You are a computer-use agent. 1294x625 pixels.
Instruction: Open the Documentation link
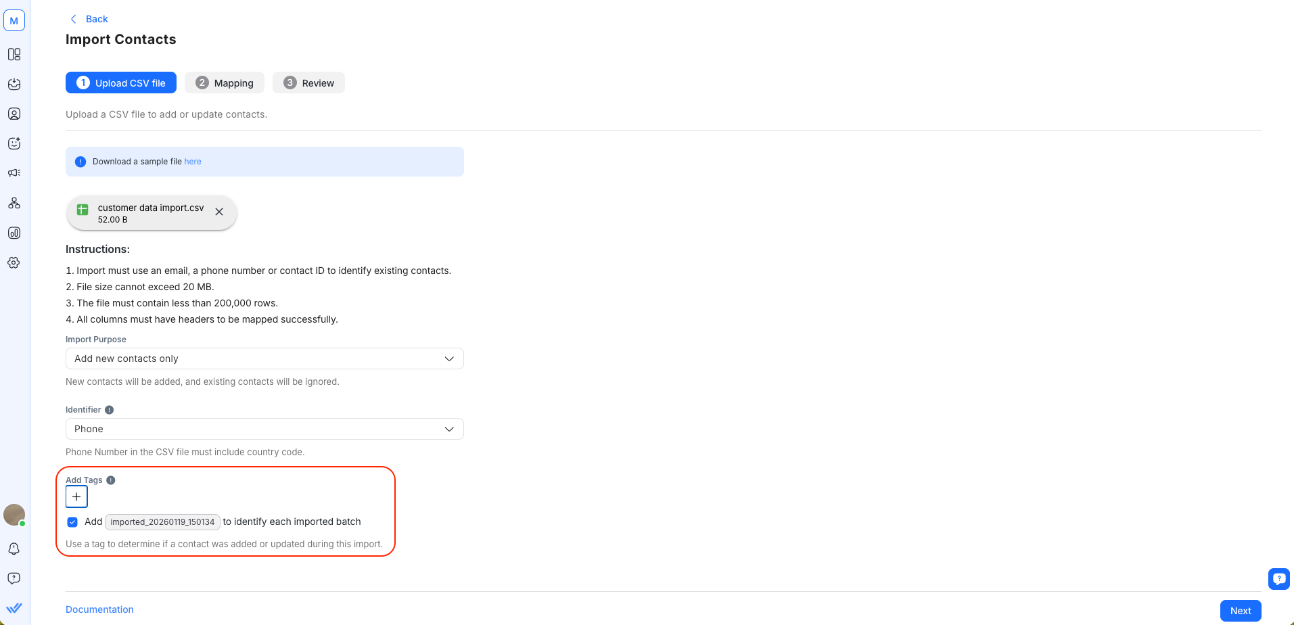[x=99, y=609]
